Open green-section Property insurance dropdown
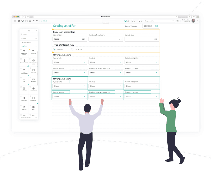This screenshot has width=211, height=171. 142,96
